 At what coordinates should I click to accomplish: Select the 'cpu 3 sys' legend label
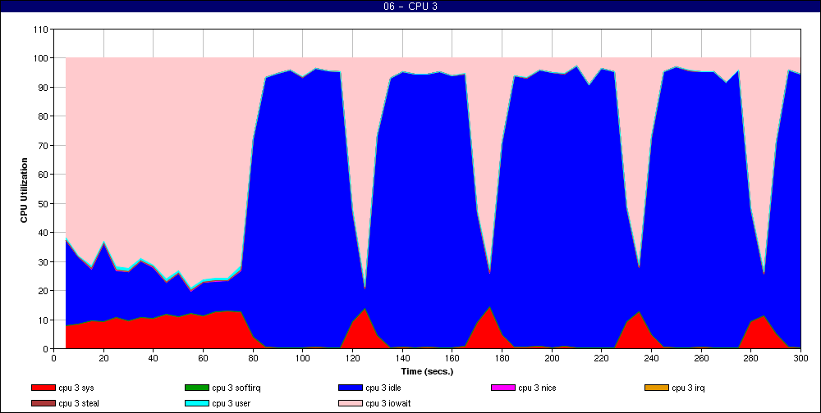point(76,388)
